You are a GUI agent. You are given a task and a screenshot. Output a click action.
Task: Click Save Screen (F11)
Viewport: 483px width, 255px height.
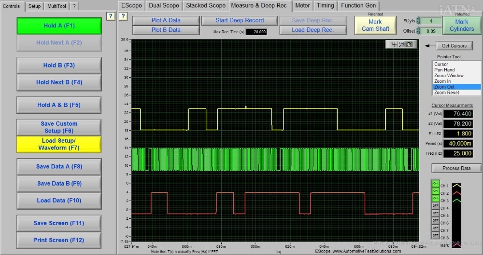(x=59, y=223)
